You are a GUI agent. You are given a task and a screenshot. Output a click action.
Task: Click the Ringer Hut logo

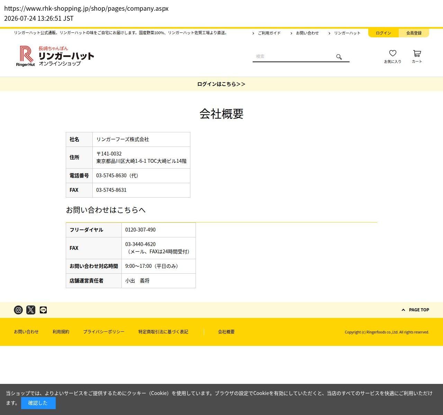pyautogui.click(x=55, y=56)
